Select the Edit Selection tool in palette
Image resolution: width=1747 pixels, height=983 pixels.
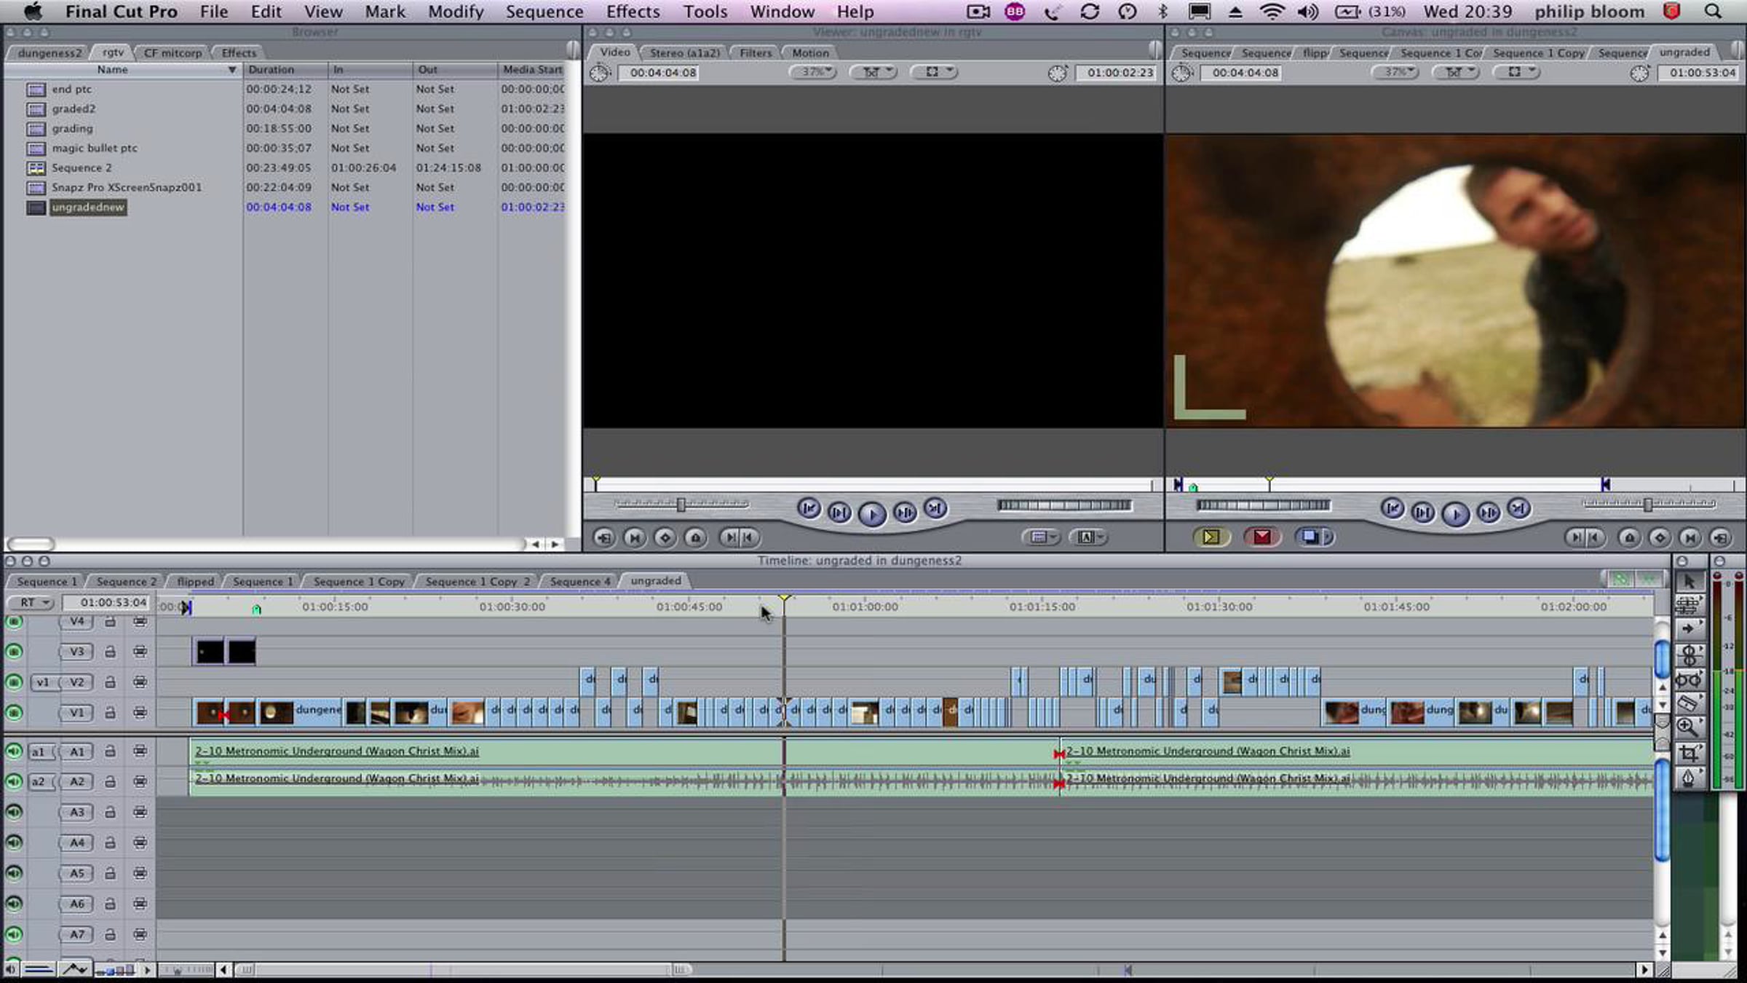click(1689, 605)
